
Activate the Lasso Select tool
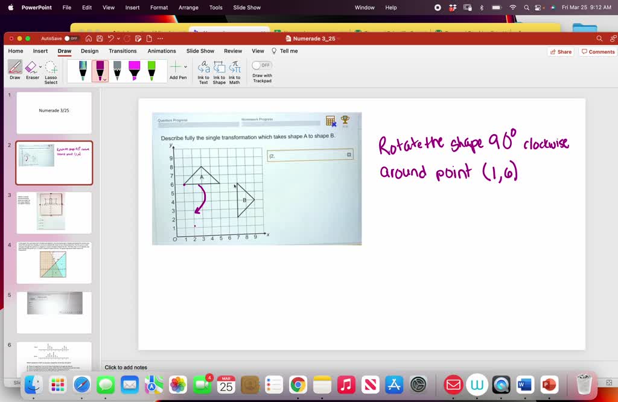(51, 69)
